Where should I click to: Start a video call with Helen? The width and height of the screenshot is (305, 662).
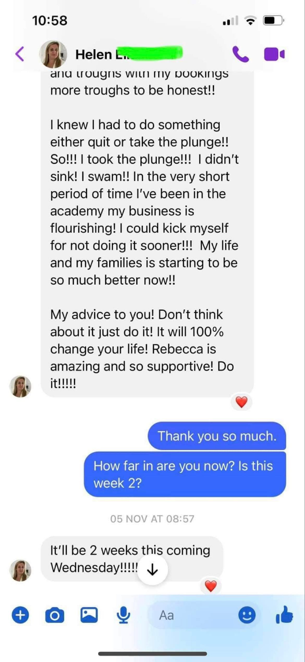[274, 54]
